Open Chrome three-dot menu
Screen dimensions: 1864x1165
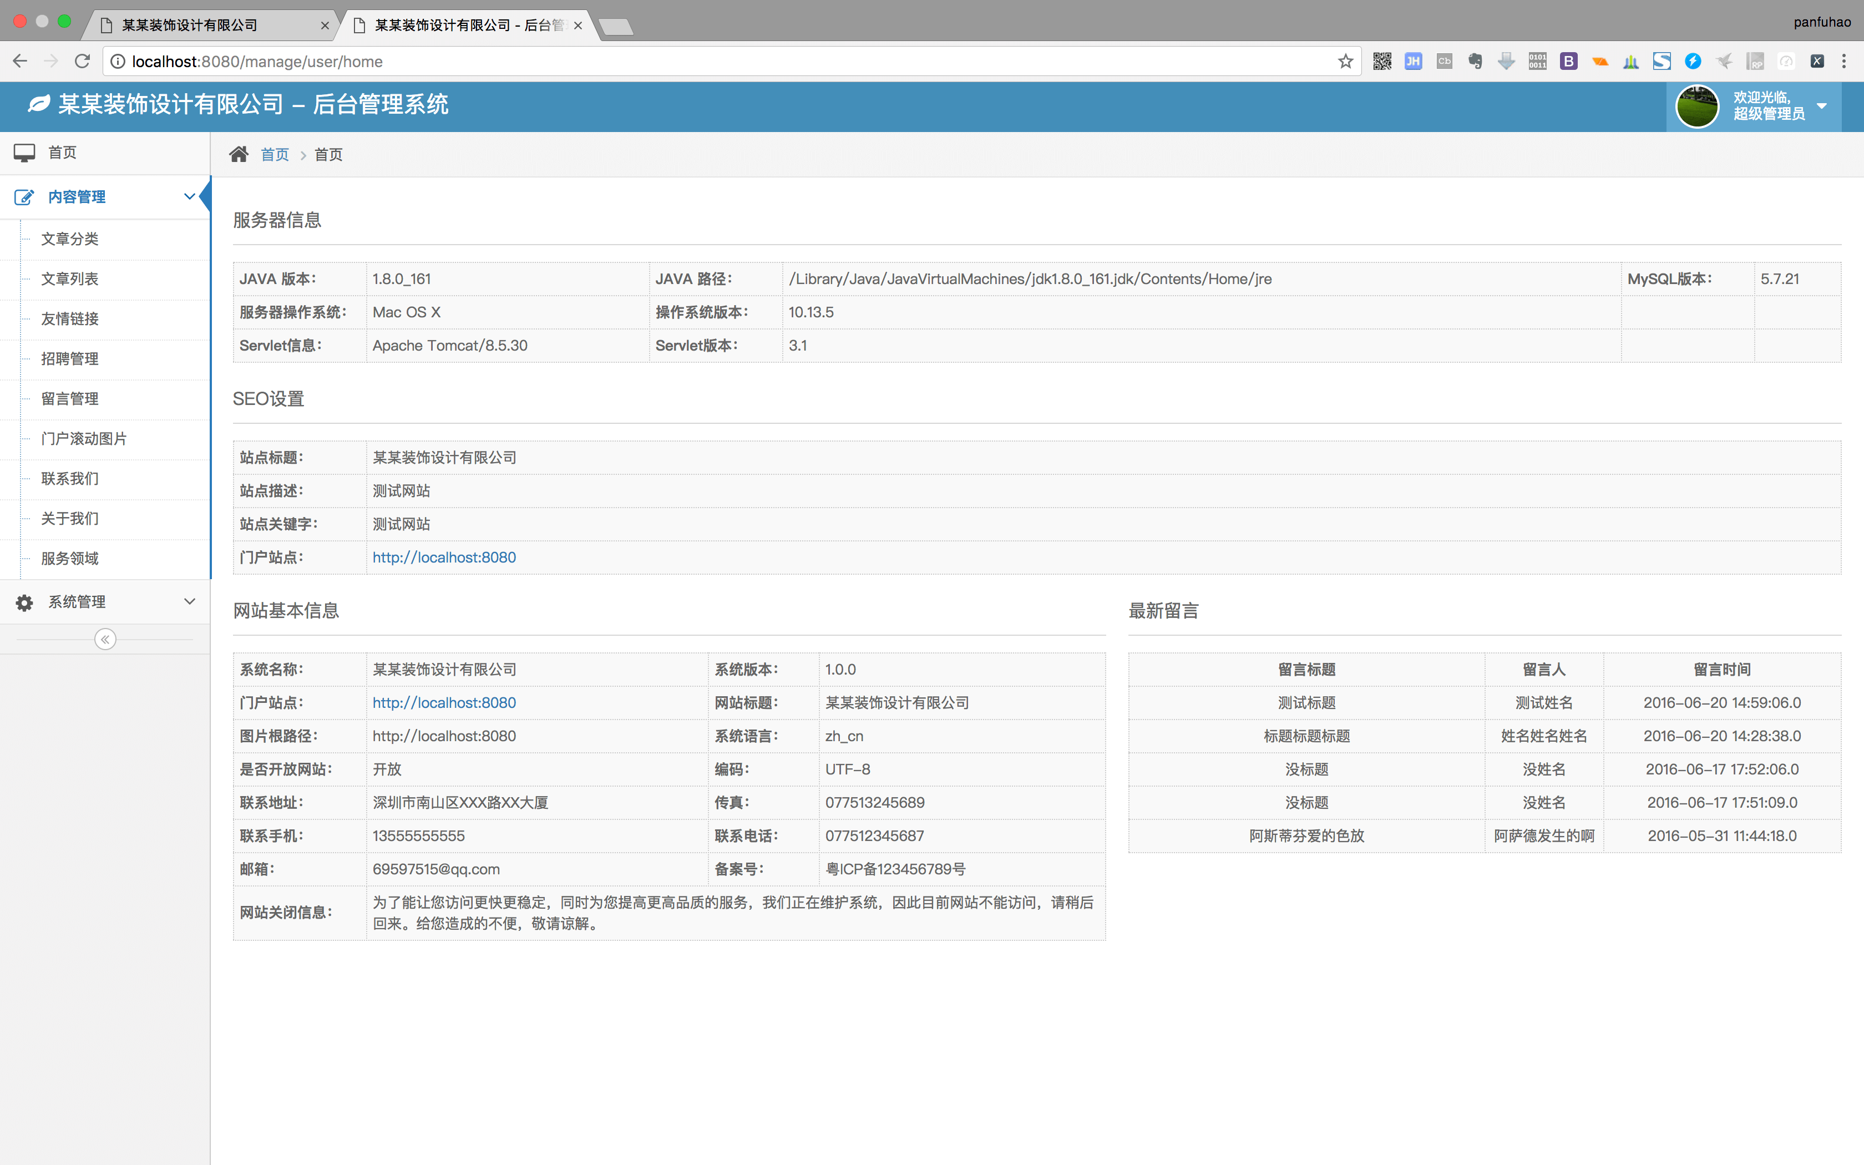(1844, 62)
